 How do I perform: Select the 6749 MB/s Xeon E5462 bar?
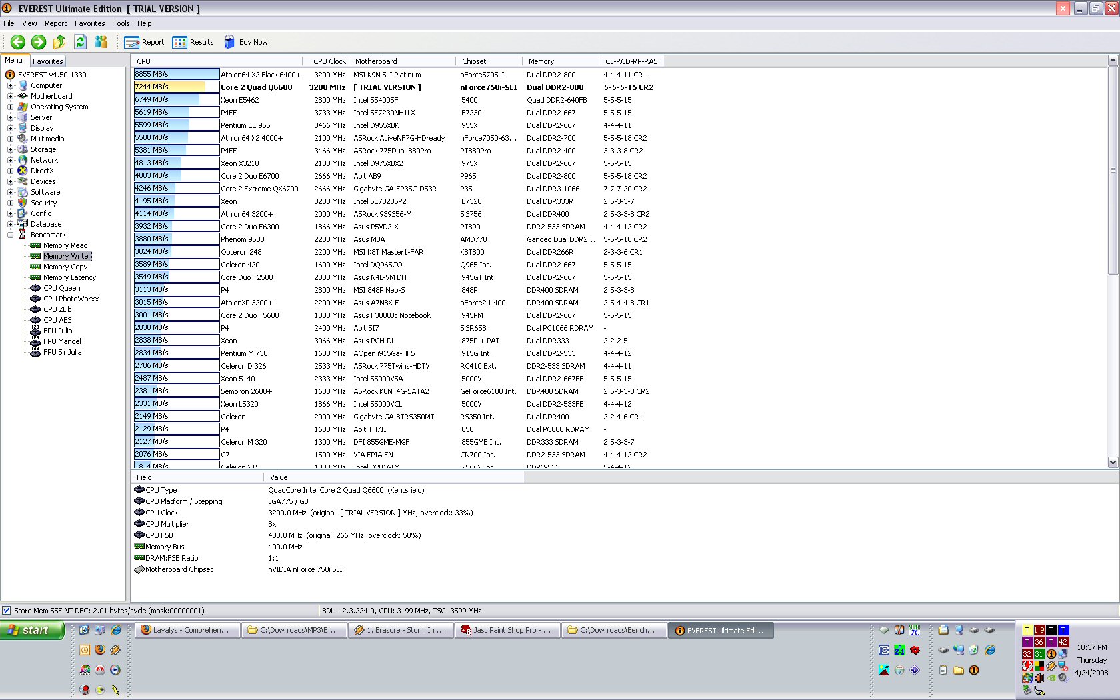coord(177,99)
